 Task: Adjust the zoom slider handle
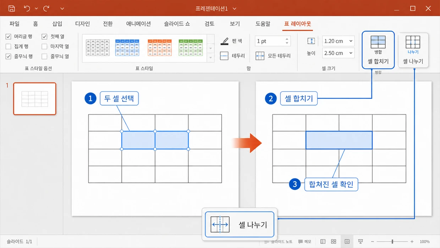pyautogui.click(x=392, y=242)
